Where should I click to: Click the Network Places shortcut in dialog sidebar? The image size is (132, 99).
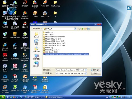tap(36, 64)
